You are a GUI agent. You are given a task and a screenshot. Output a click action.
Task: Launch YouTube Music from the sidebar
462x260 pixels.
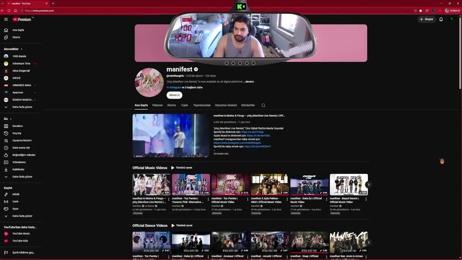point(21,234)
